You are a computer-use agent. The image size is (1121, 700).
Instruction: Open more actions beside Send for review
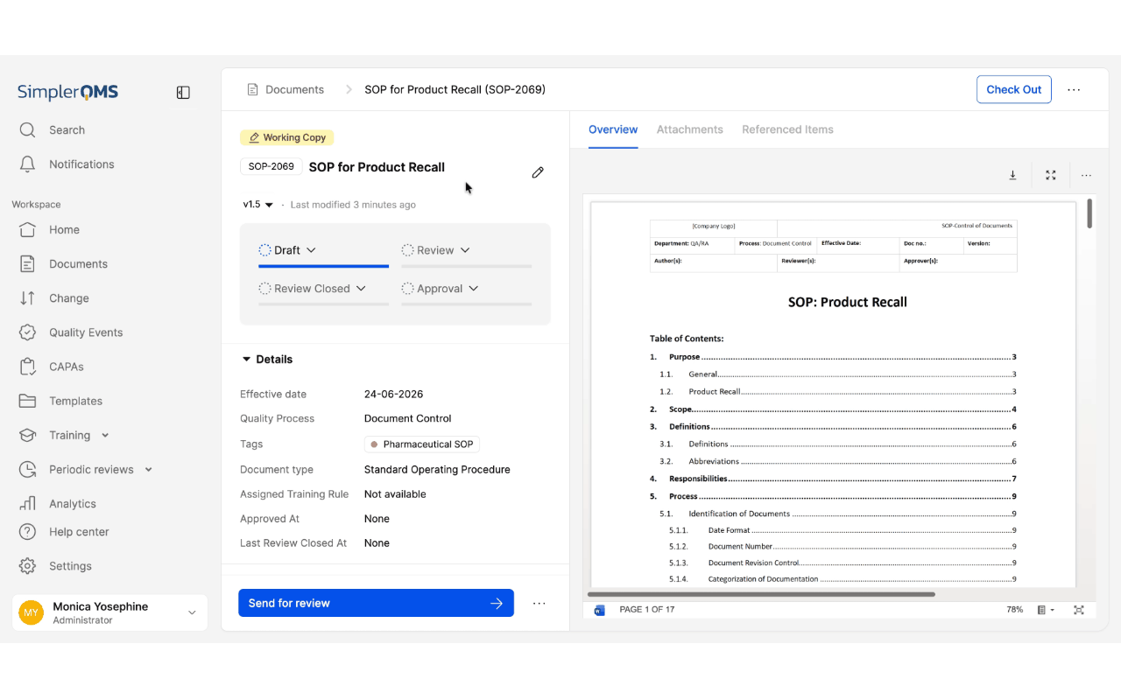pos(539,603)
